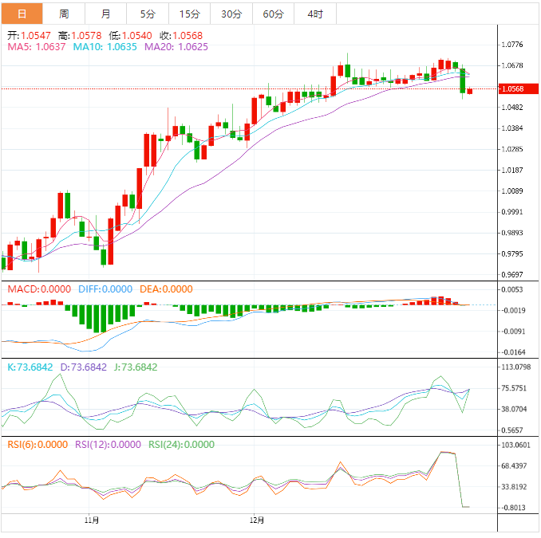
Task: Switch to the 4时 interval tab
Action: coord(314,14)
